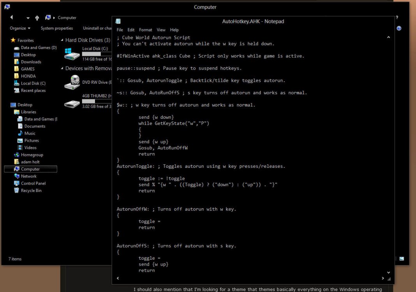Click Computer icon in address bar
Image resolution: width=416 pixels, height=292 pixels.
48,18
